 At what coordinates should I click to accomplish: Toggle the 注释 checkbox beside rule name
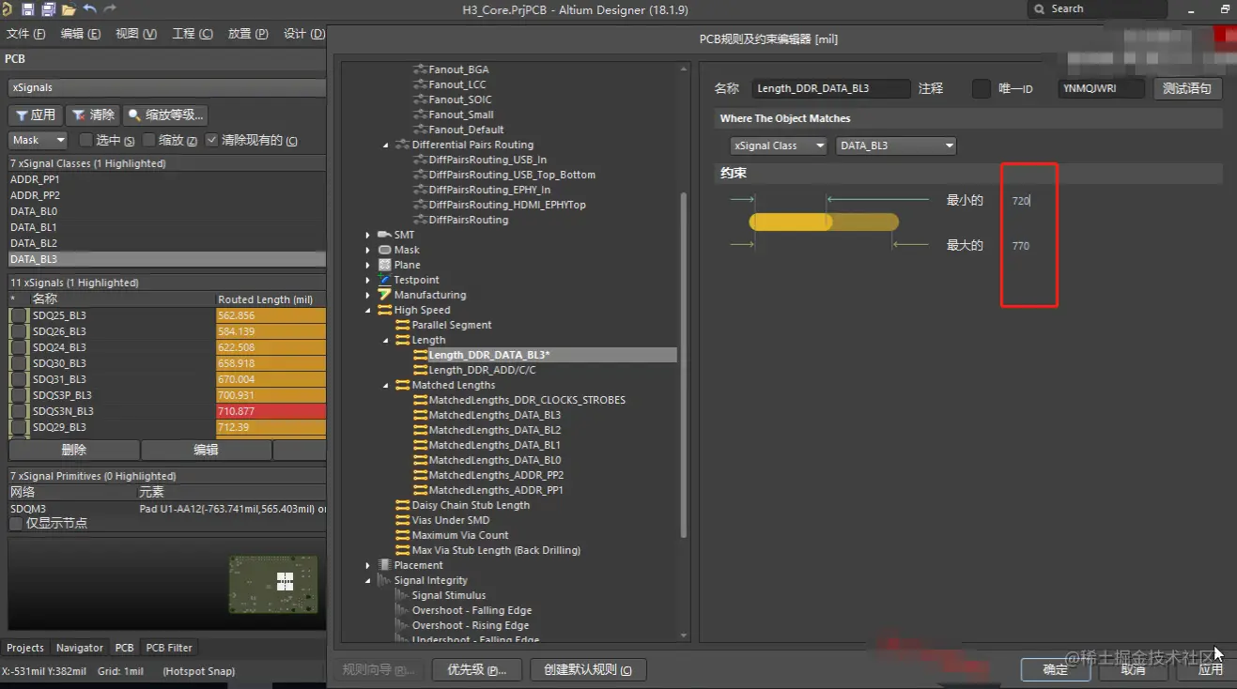(x=981, y=88)
